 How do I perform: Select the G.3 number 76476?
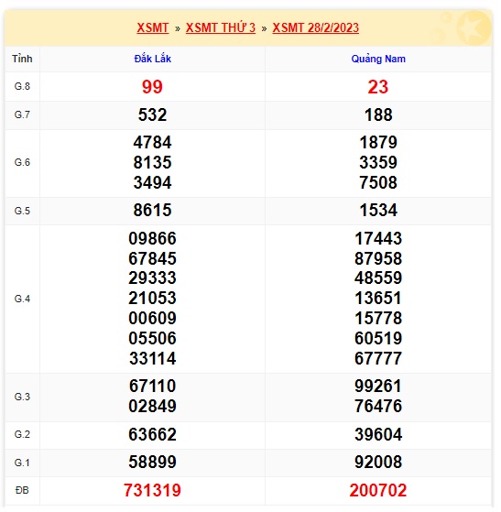click(x=378, y=406)
